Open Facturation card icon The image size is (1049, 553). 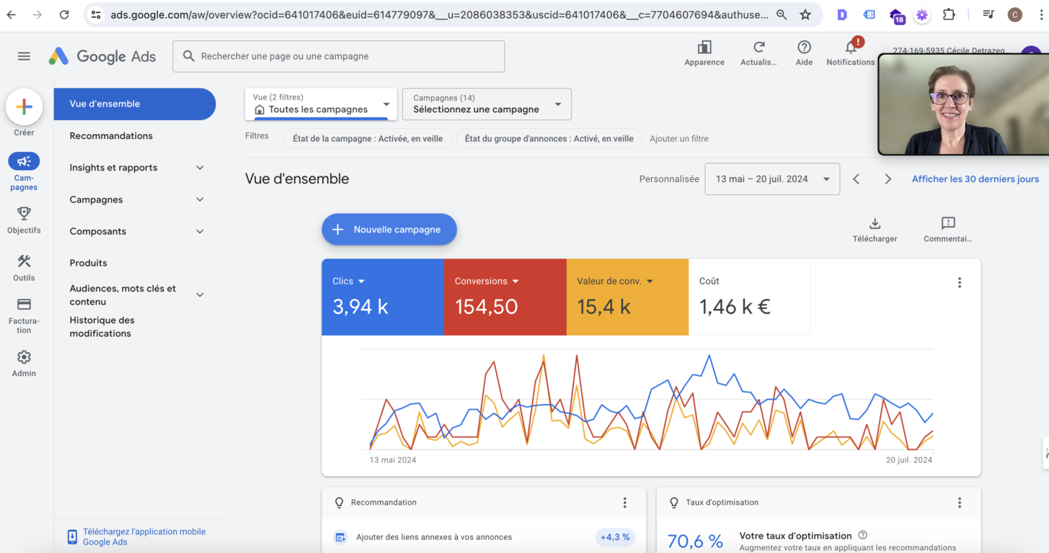pos(24,305)
